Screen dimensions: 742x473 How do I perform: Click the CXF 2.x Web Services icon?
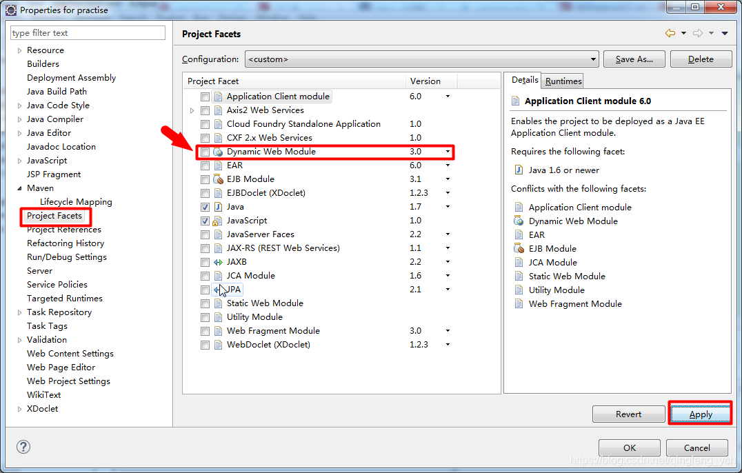coord(218,138)
